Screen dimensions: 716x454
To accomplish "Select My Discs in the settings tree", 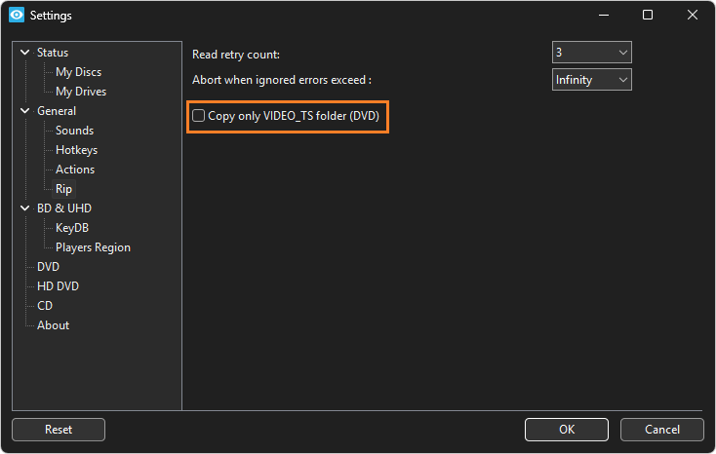I will [79, 72].
